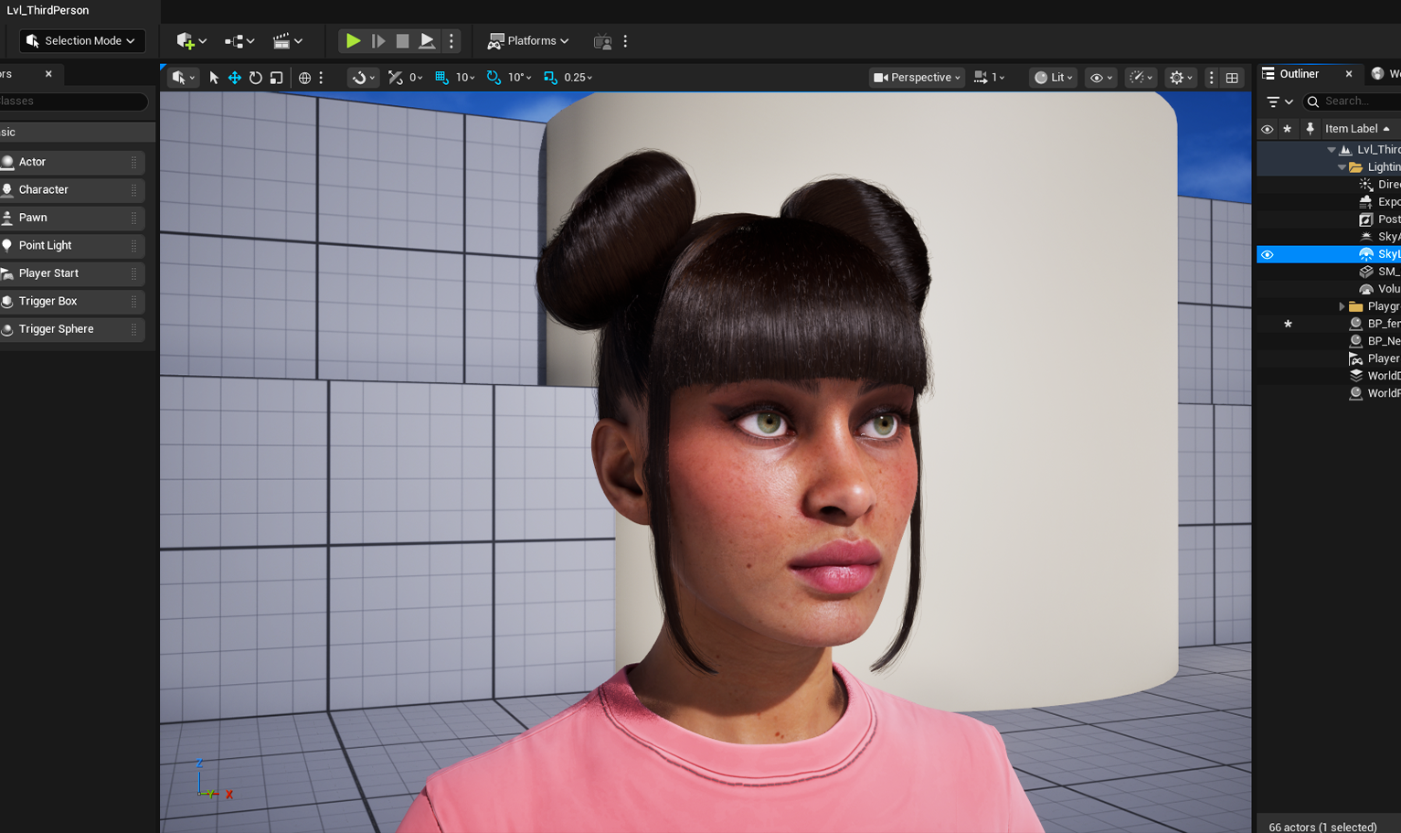Select the DirectionalLight row in Outliner
This screenshot has height=833, width=1401.
(1329, 185)
